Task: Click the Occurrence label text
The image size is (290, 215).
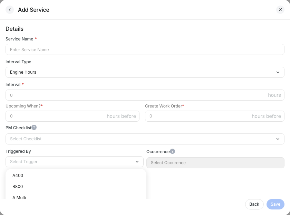Action: click(158, 152)
